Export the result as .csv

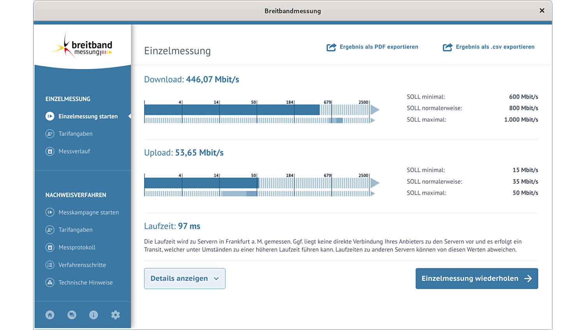point(489,47)
